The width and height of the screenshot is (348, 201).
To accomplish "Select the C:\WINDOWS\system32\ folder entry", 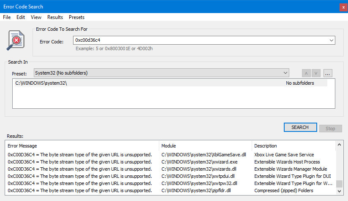I will pyautogui.click(x=41, y=83).
